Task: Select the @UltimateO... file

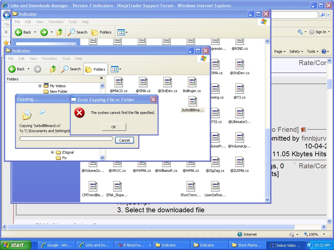Action: coord(240,116)
